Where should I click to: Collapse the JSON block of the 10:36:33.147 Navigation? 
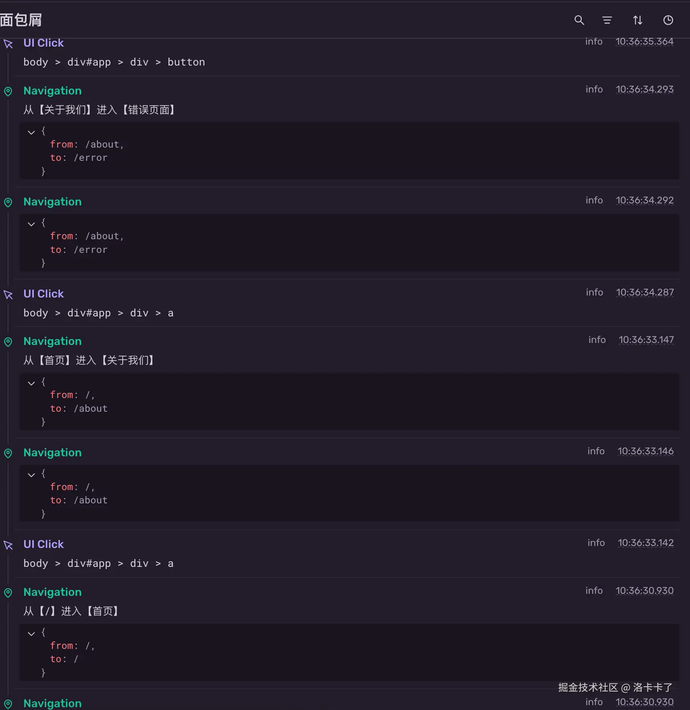point(31,383)
